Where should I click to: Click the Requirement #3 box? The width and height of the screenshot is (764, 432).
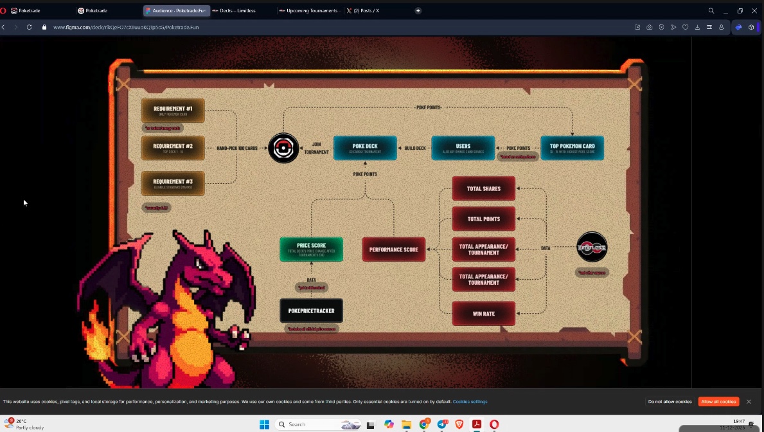[173, 183]
